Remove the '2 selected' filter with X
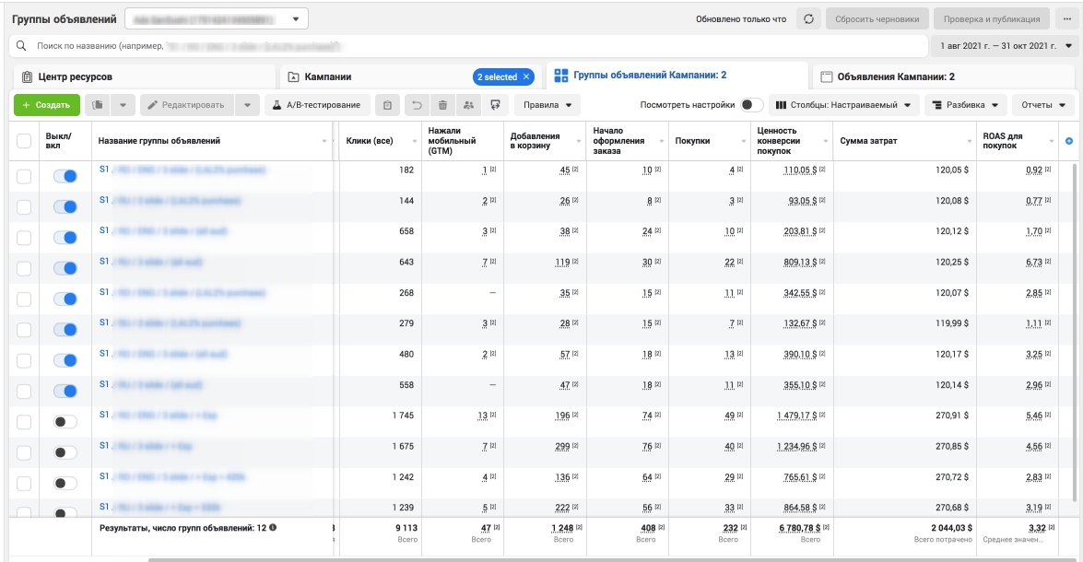Viewport: 1083px width, 562px height. coord(526,76)
